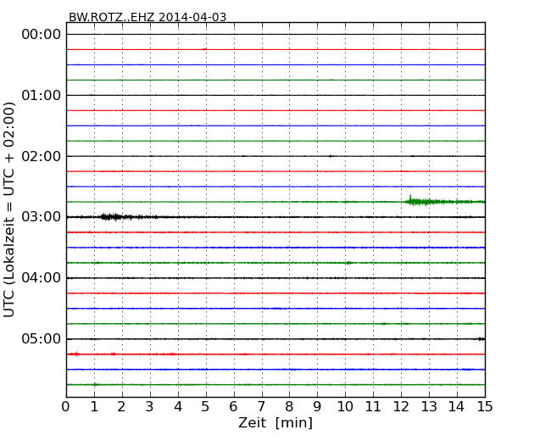Click the x-axis tick label 0
Image resolution: width=551 pixels, height=441 pixels.
pyautogui.click(x=66, y=407)
